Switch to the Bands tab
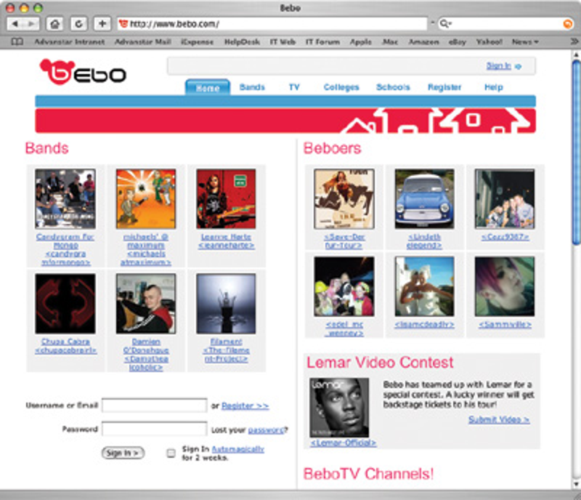581x500 pixels. [x=252, y=87]
